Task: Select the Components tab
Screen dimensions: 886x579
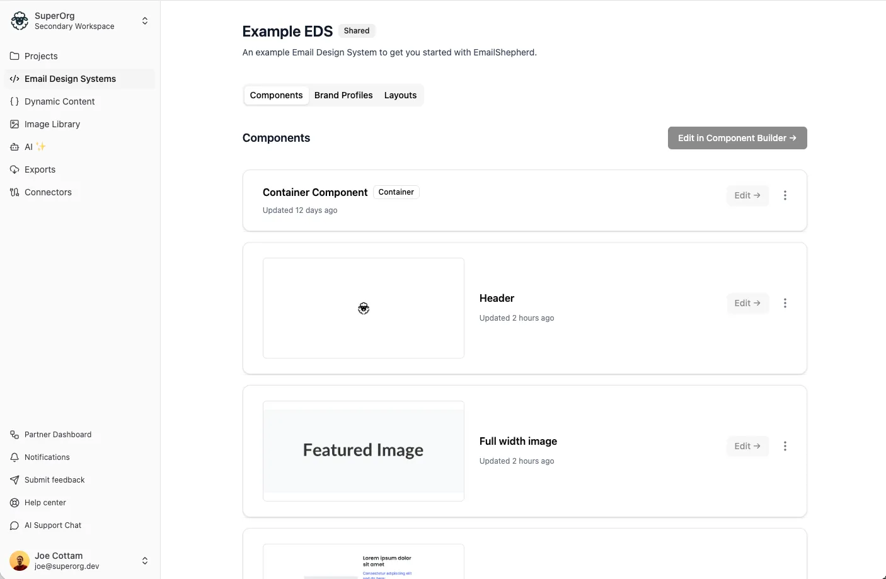Action: [276, 95]
